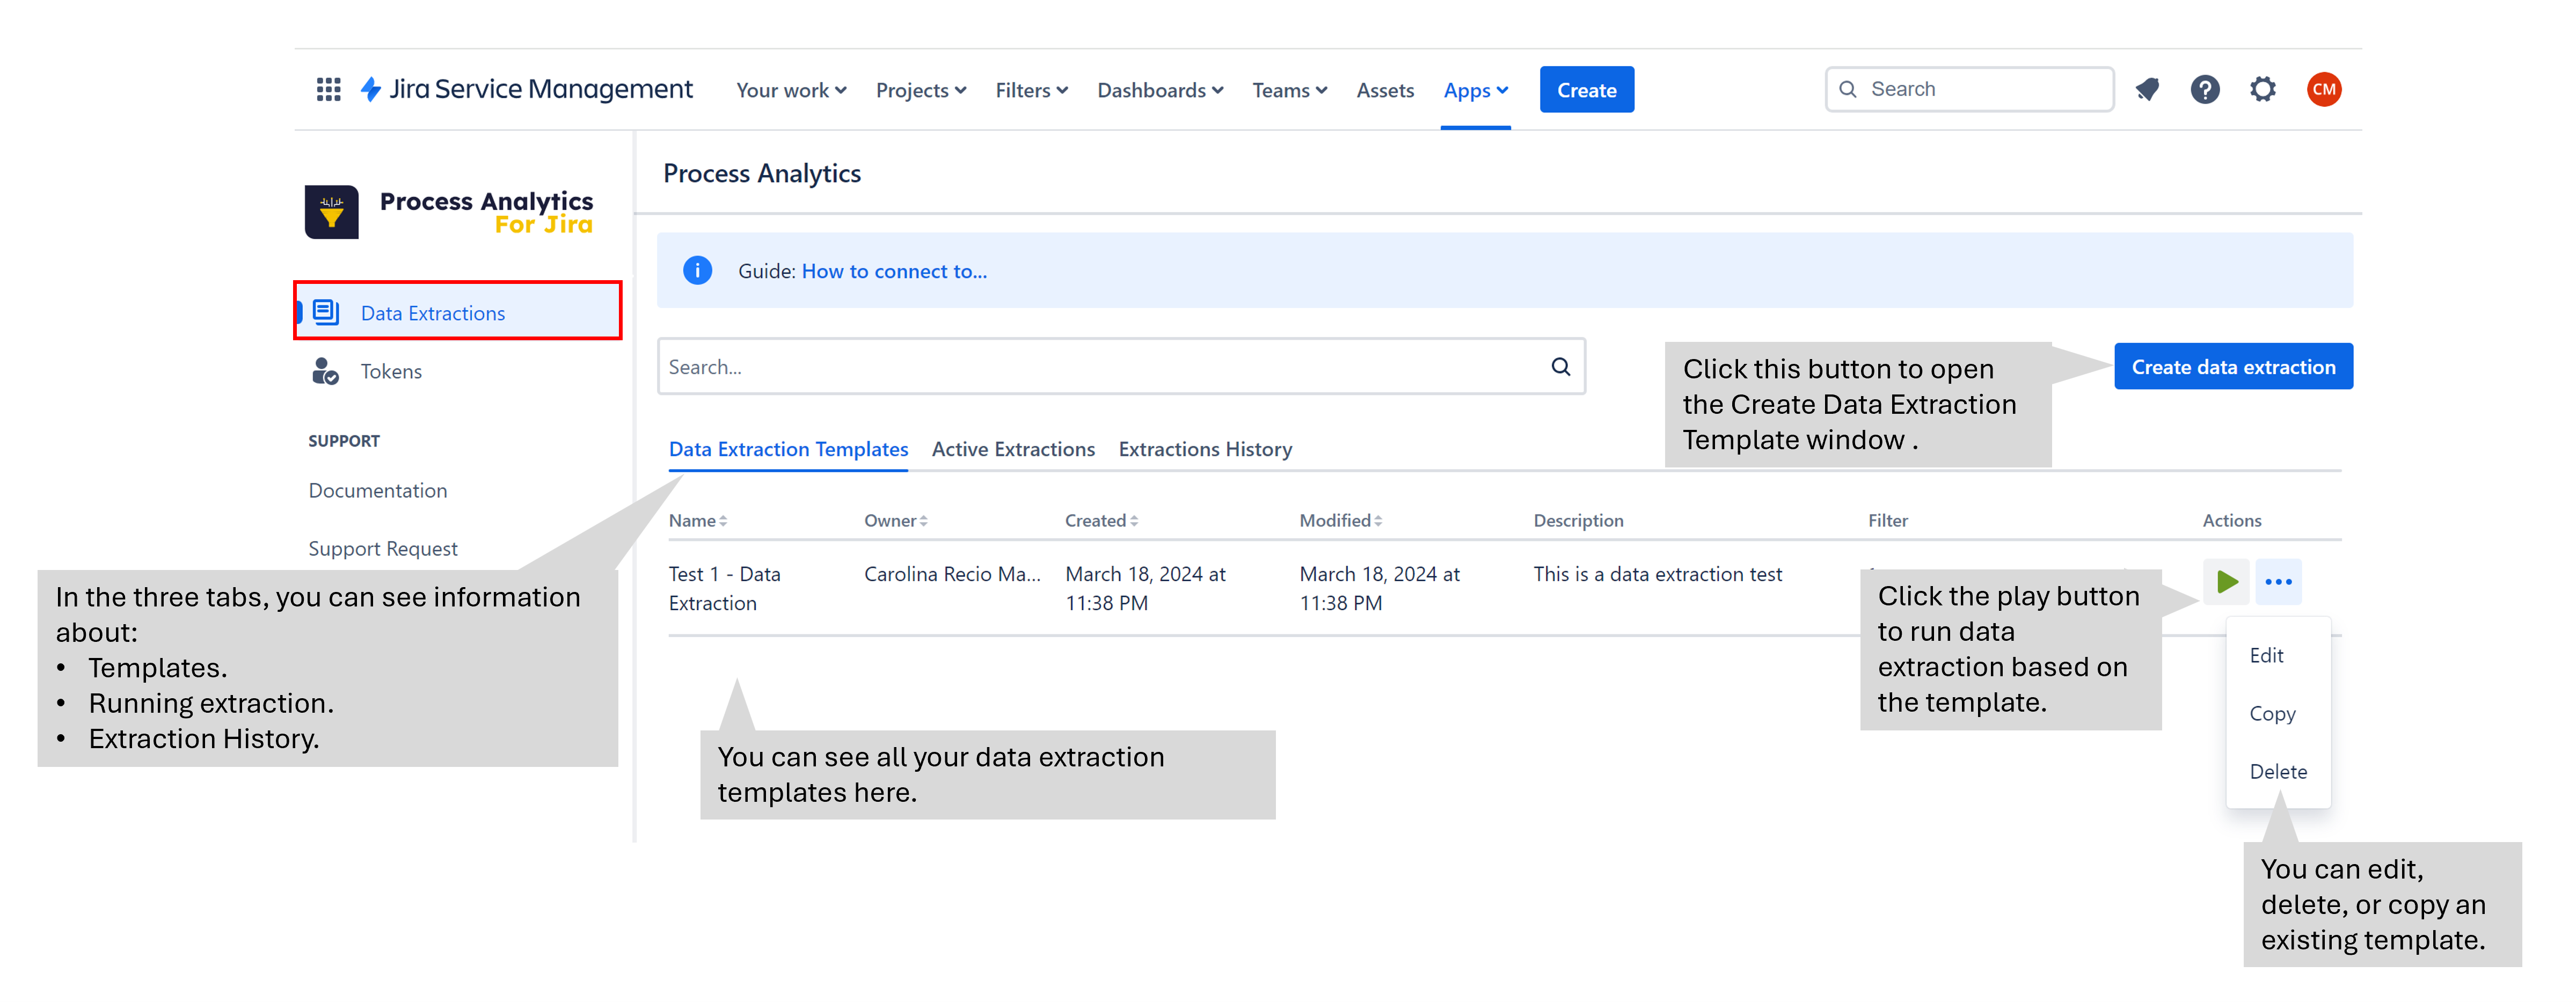Click the info icon in Guide banner

point(697,271)
